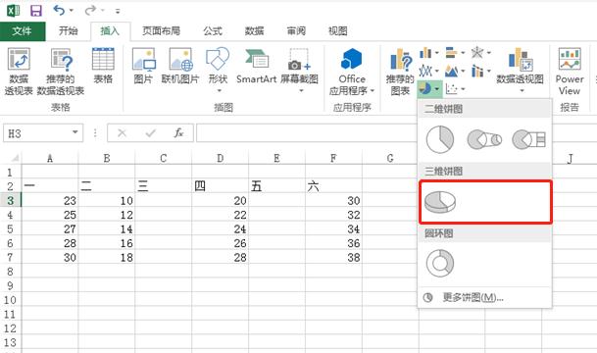Open the line chart dropdown
Image resolution: width=597 pixels, height=353 pixels.
429,71
